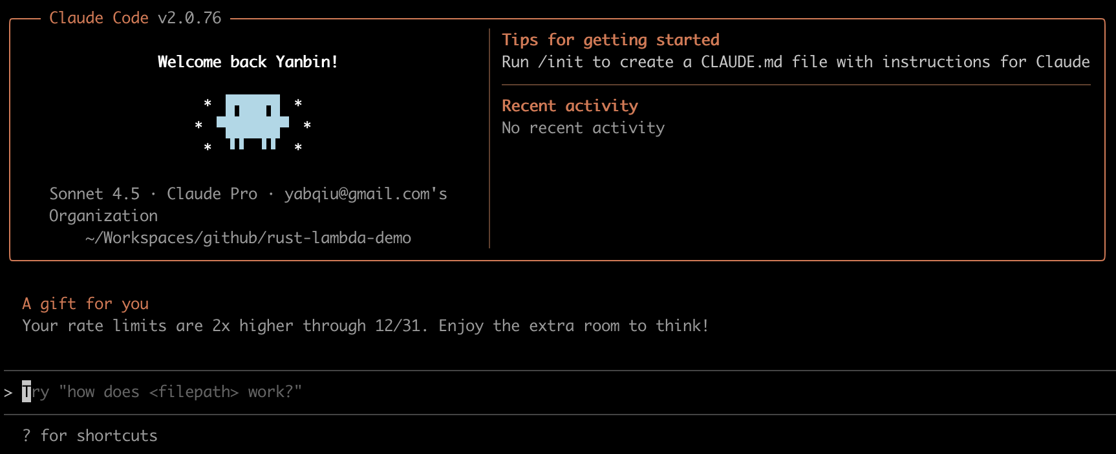
Task: Click the word "Organization" under the email
Action: point(103,216)
